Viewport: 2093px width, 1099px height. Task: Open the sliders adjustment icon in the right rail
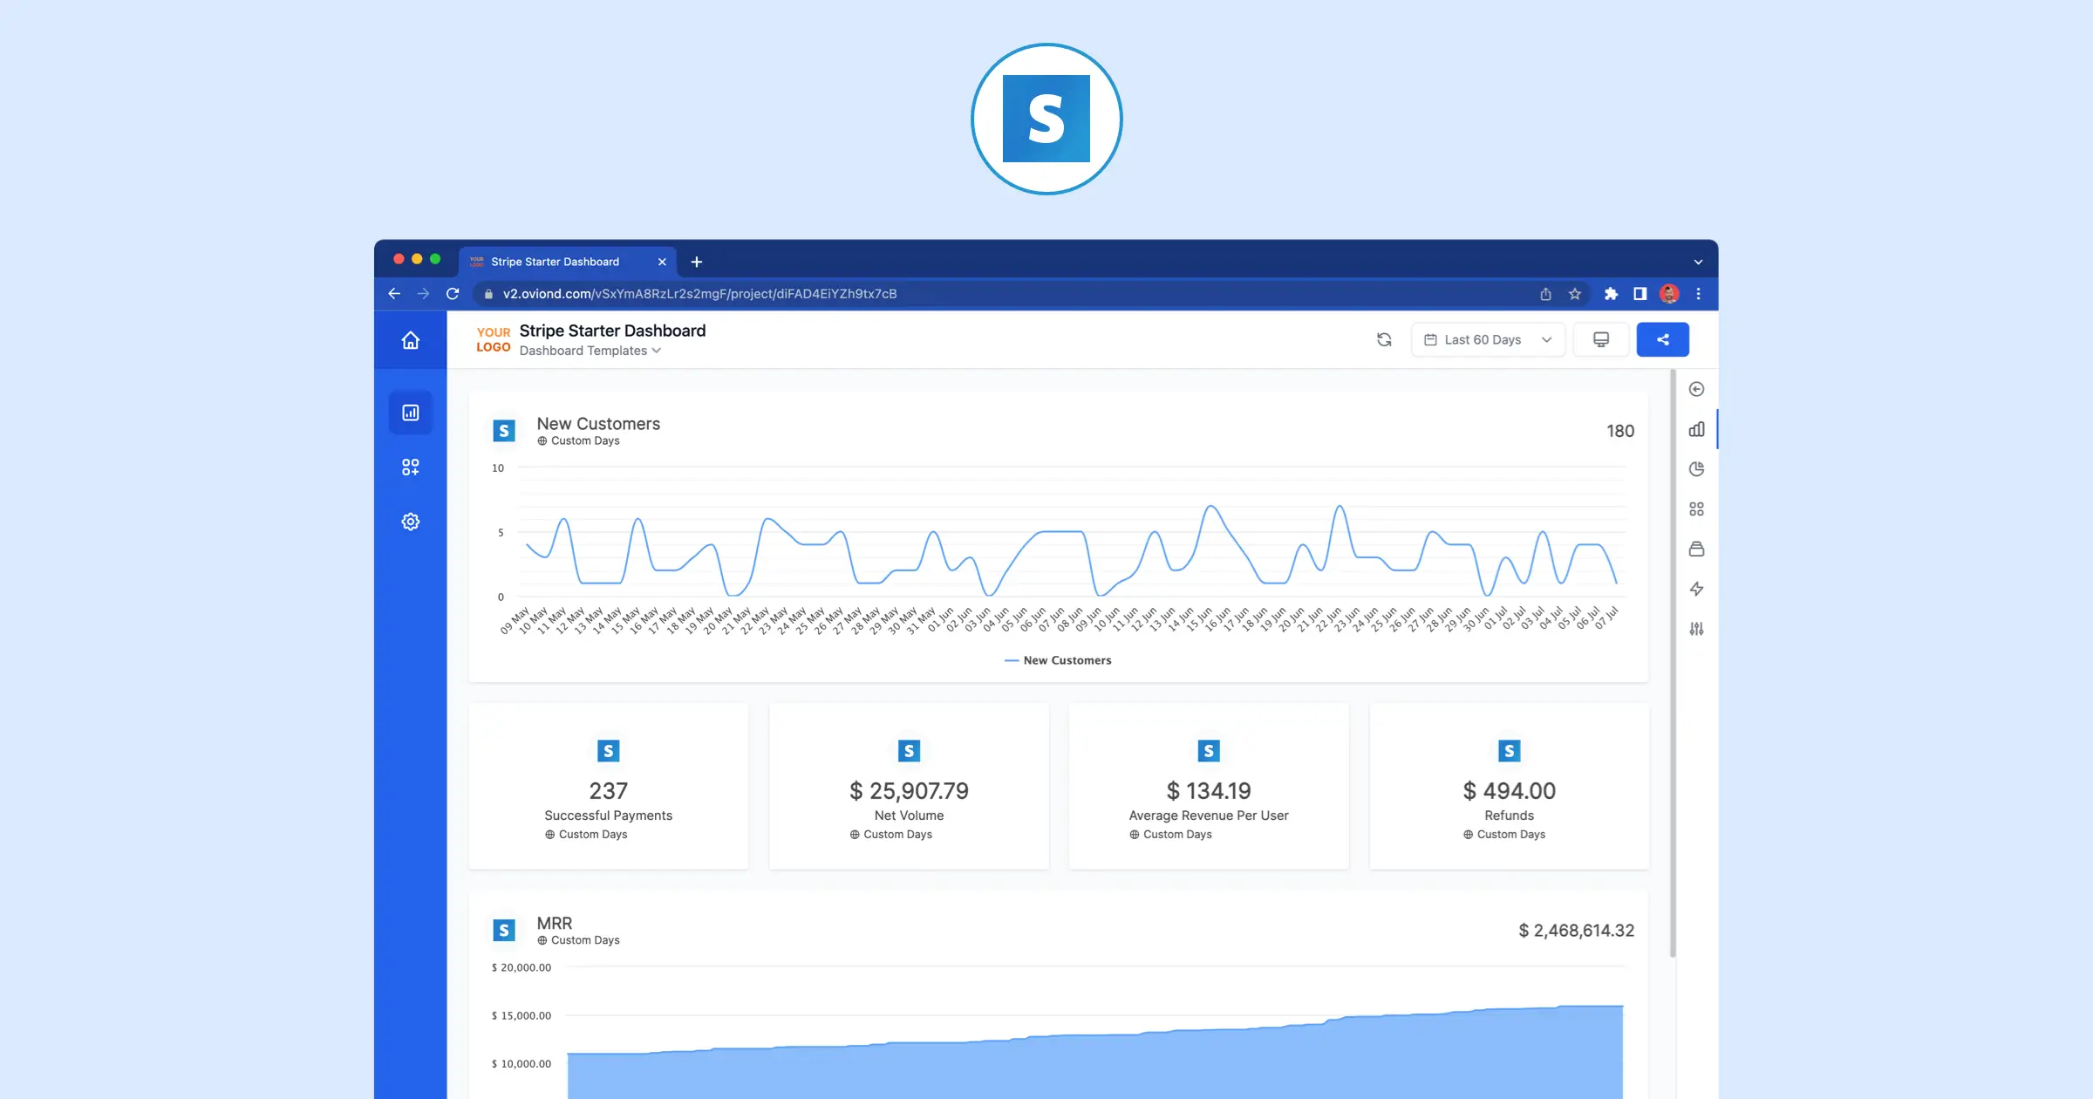click(x=1696, y=629)
